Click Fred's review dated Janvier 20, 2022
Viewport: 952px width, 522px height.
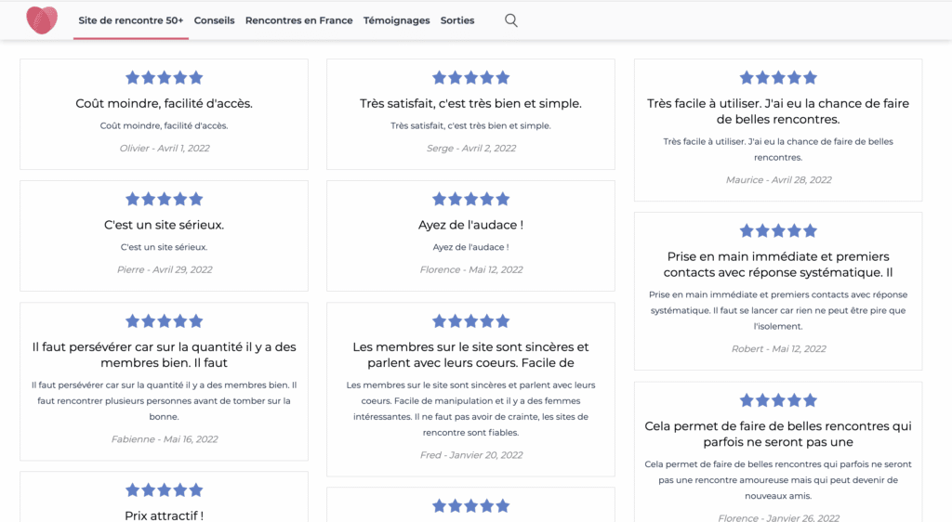(470, 389)
